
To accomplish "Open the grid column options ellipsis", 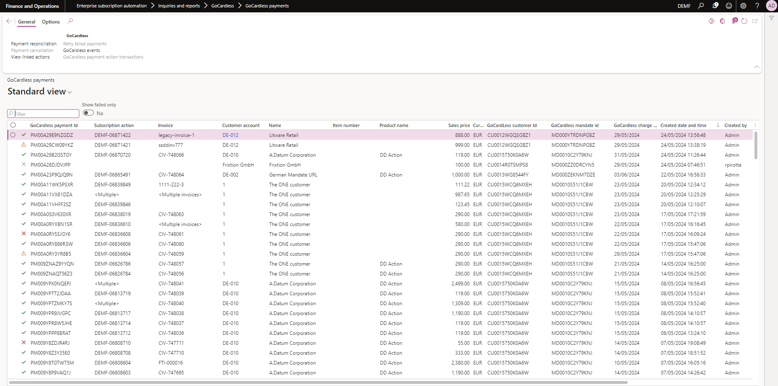I will point(755,125).
